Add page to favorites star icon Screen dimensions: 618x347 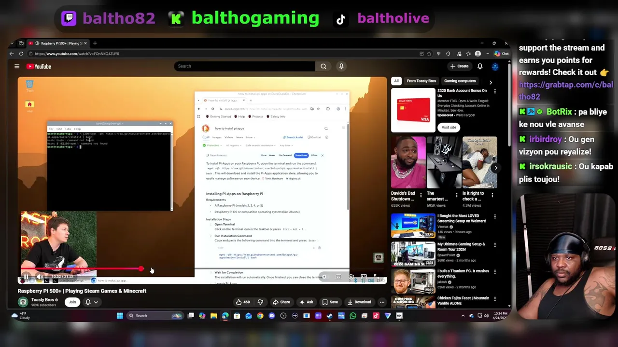point(429,53)
